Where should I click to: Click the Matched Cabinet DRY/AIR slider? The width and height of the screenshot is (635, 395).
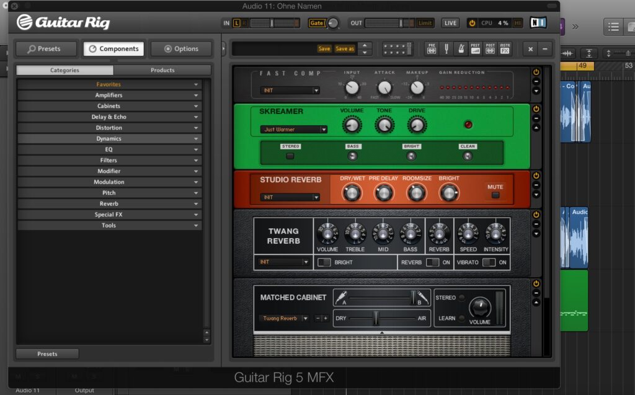point(382,319)
